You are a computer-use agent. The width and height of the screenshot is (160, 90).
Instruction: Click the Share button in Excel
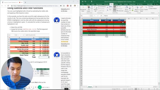[x=156, y=4]
